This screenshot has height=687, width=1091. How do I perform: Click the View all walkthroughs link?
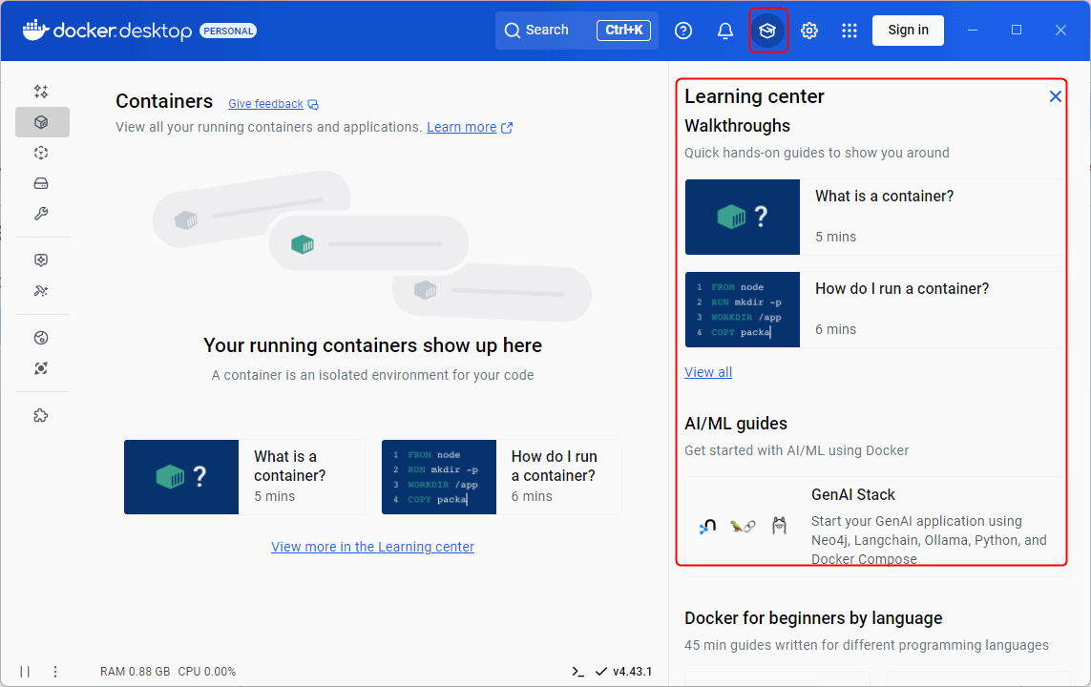click(x=708, y=372)
